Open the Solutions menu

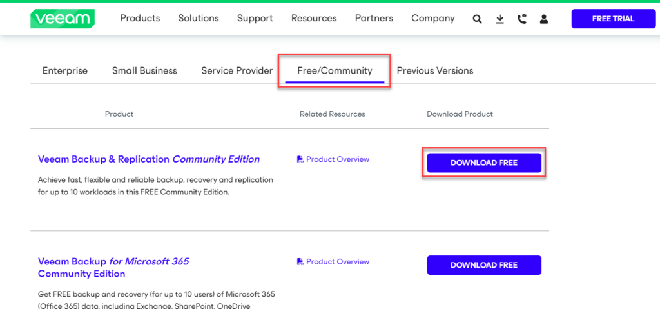[x=199, y=19]
